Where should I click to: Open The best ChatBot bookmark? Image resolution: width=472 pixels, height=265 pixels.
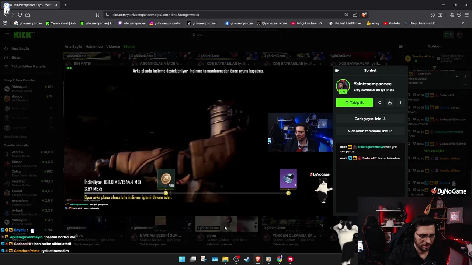click(346, 23)
